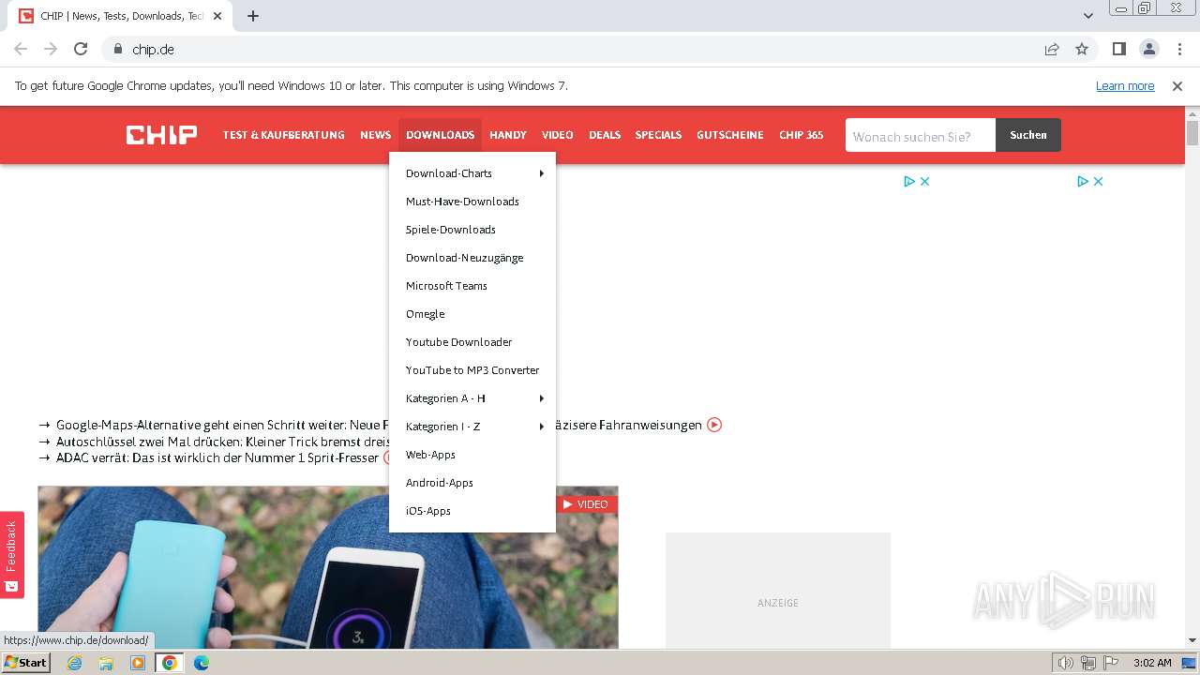Open GUTSCHEINE navigation item

(730, 135)
